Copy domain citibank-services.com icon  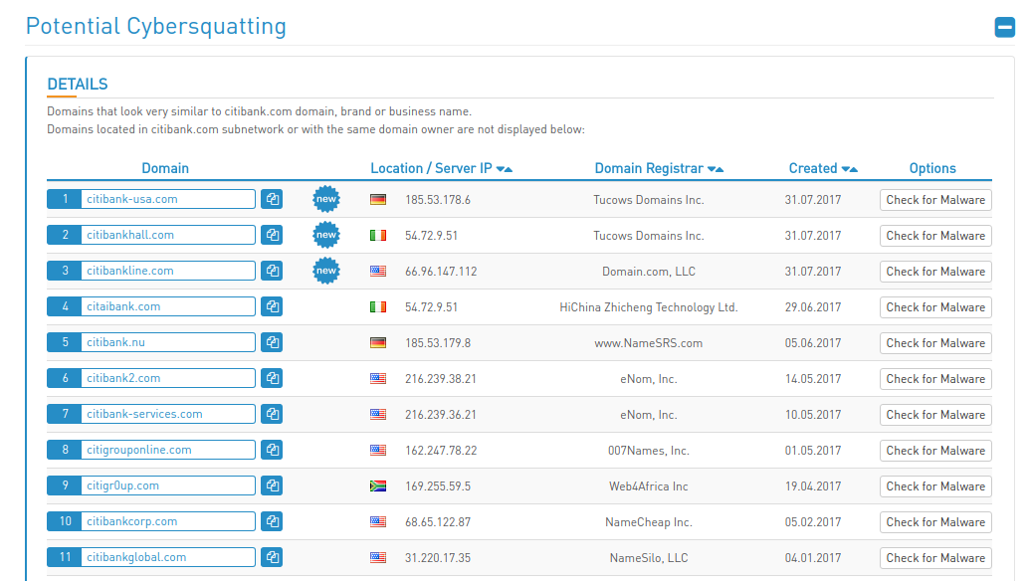pyautogui.click(x=272, y=414)
